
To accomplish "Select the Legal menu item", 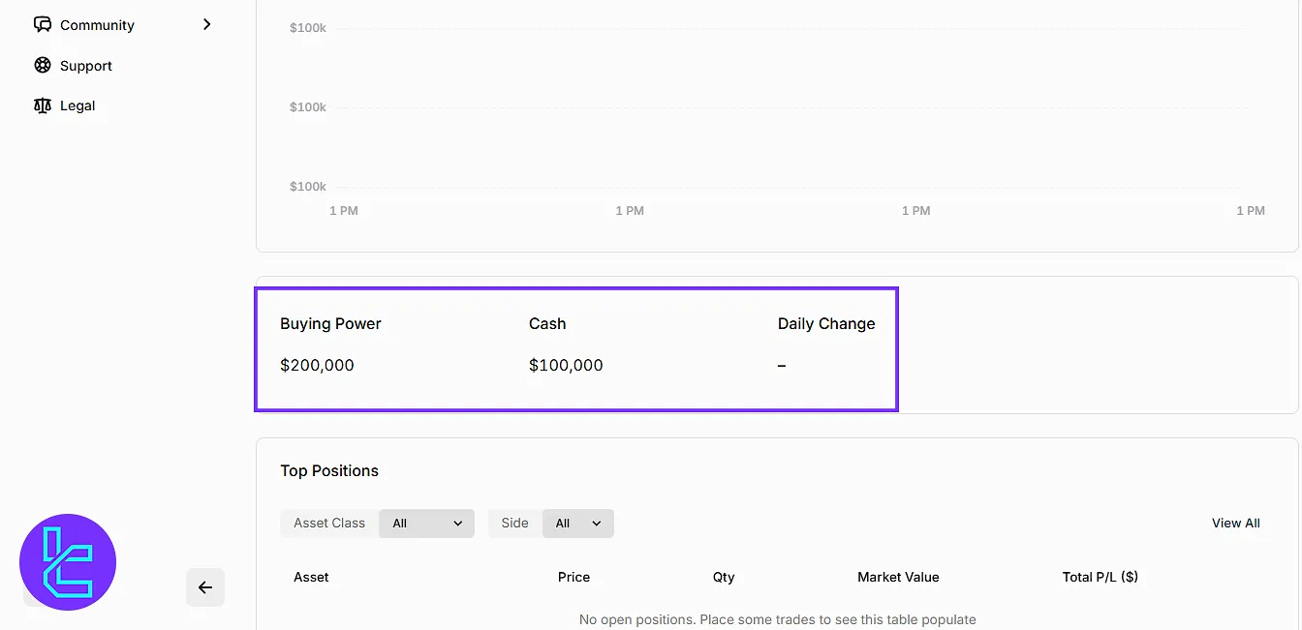I will pos(77,105).
